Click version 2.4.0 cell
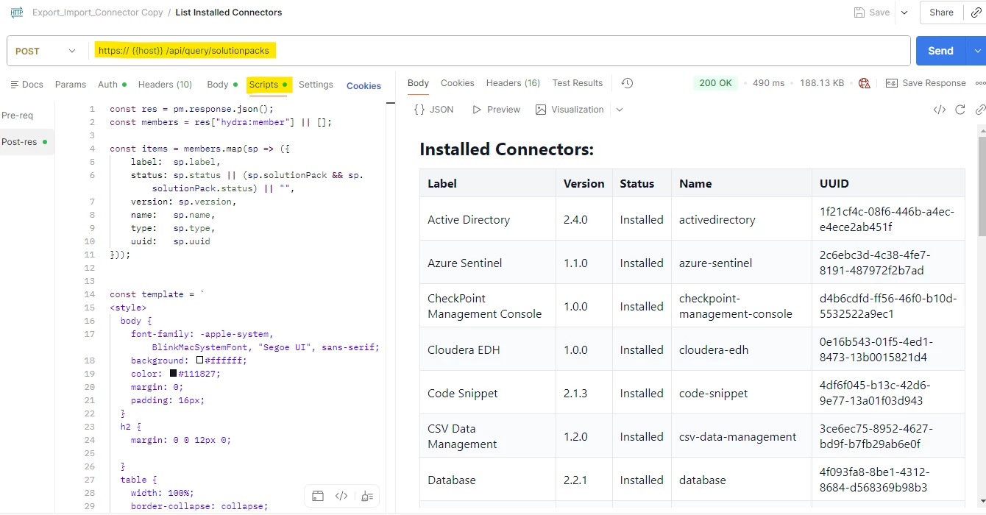 (x=584, y=219)
